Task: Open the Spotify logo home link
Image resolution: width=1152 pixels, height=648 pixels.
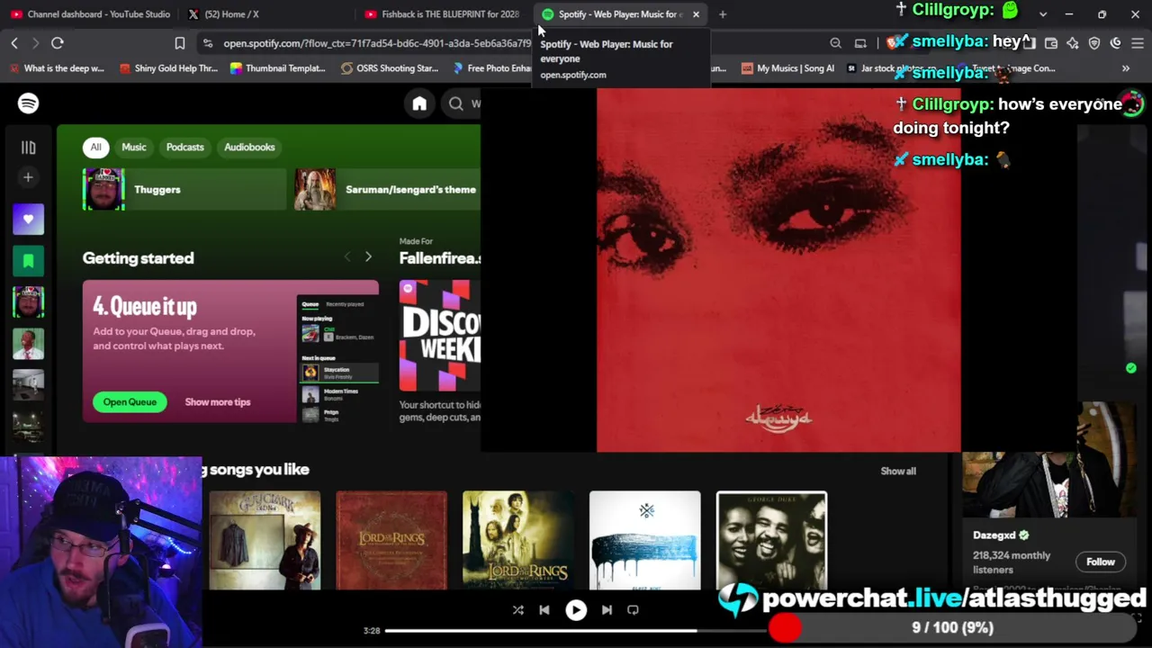Action: [x=28, y=103]
